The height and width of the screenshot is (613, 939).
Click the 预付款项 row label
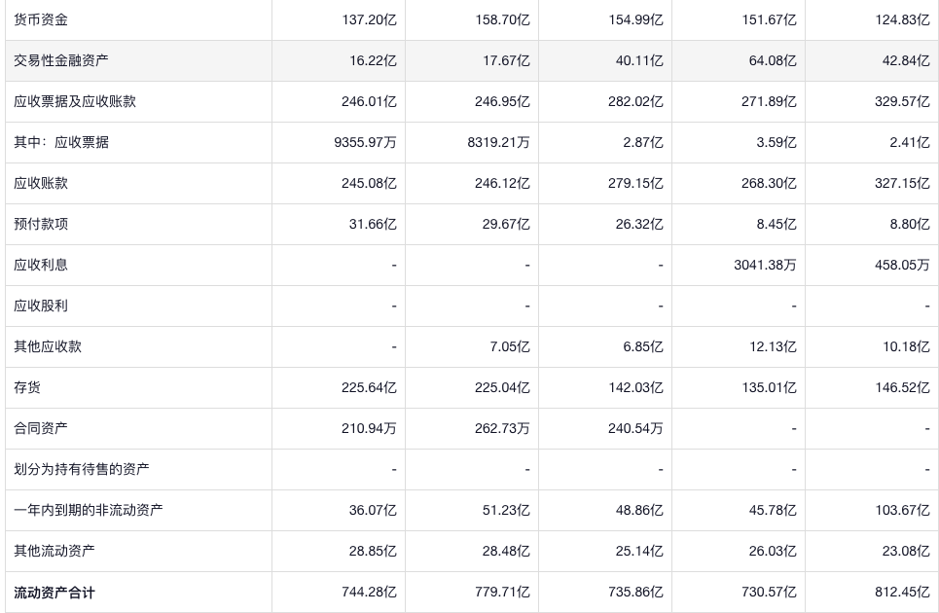(x=41, y=224)
